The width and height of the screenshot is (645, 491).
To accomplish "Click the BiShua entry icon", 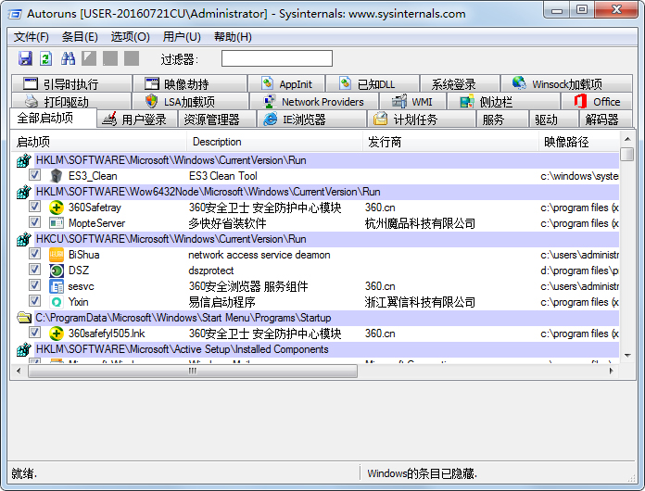I will [x=56, y=255].
